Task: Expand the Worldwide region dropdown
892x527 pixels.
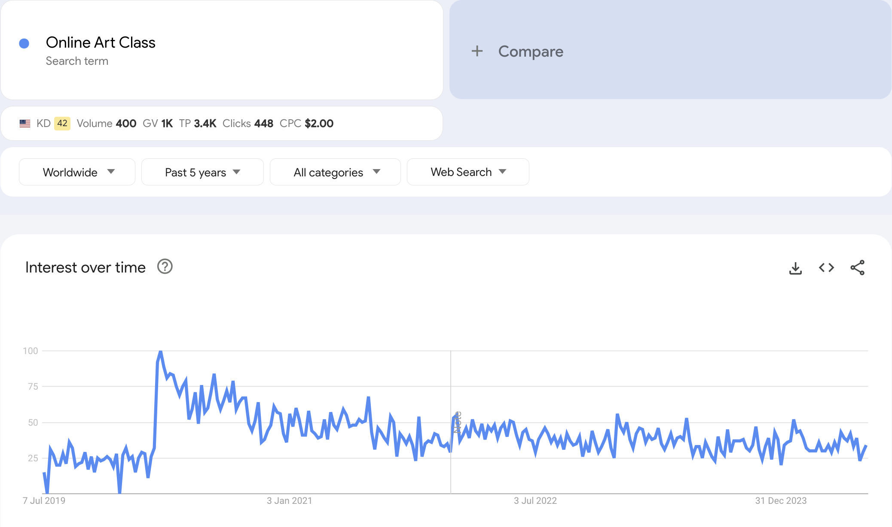Action: pyautogui.click(x=77, y=172)
